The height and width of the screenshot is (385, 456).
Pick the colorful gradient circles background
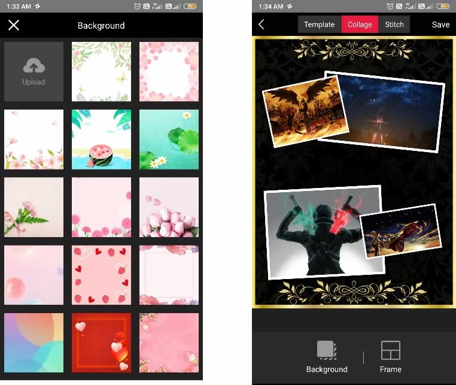coord(34,343)
